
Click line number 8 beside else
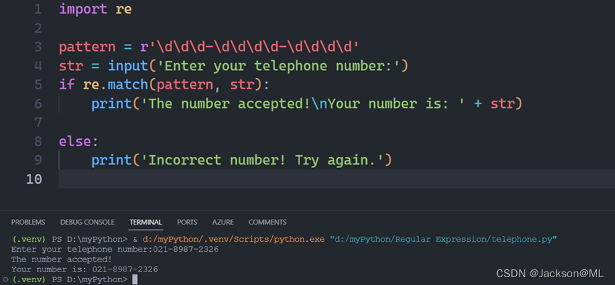[x=37, y=141]
